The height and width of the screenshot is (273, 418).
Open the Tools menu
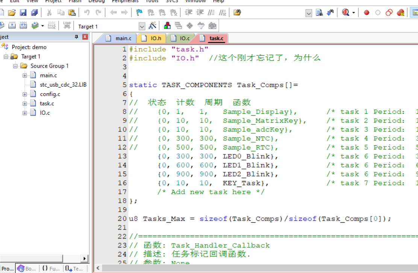tap(152, 2)
